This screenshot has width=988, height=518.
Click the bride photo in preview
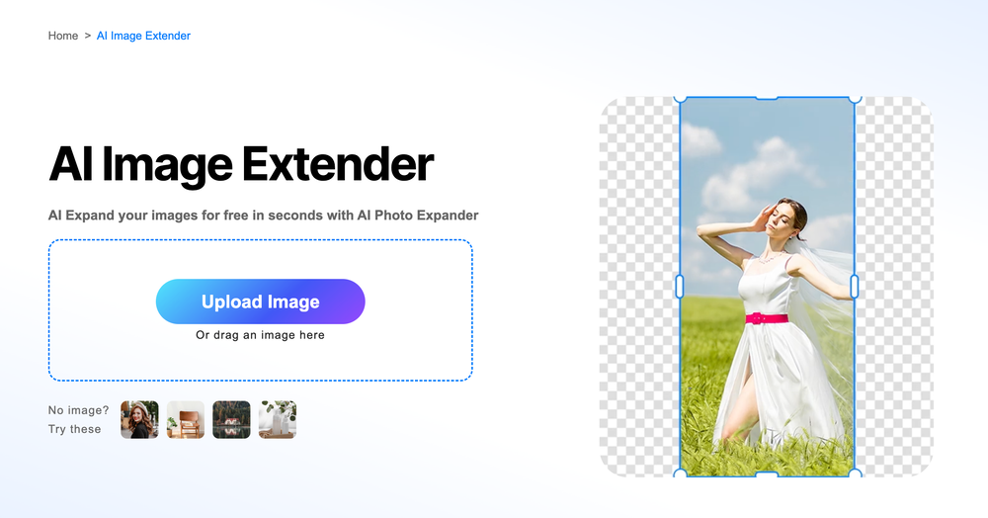[x=767, y=286]
